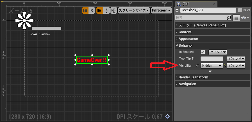Click the Is Enabled property label
This screenshot has width=252, height=122.
coord(186,52)
